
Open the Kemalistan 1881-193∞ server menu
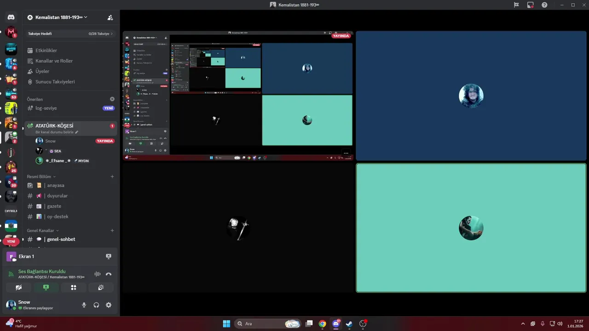(x=58, y=17)
